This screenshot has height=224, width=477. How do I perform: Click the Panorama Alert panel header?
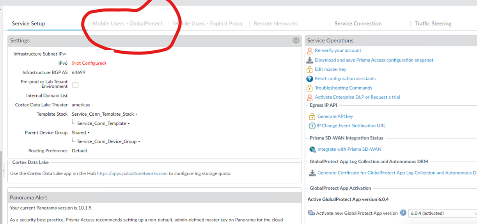click(x=154, y=198)
